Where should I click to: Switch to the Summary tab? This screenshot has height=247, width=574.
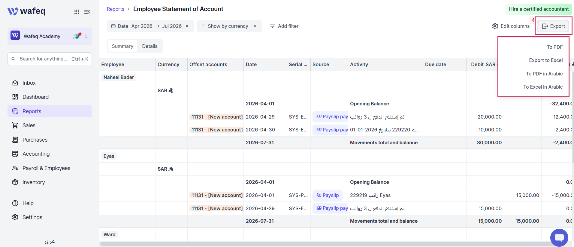point(122,46)
